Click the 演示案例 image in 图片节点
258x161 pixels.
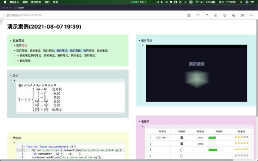[197, 73]
